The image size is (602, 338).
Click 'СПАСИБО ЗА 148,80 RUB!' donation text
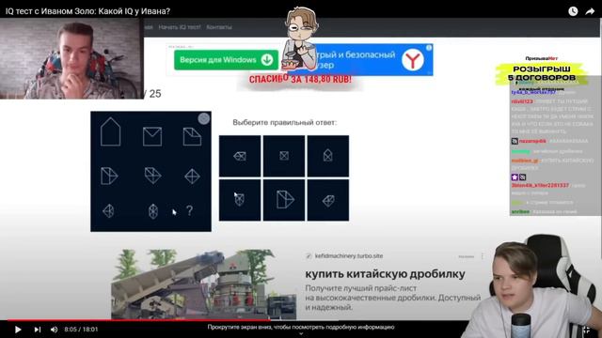(x=300, y=80)
